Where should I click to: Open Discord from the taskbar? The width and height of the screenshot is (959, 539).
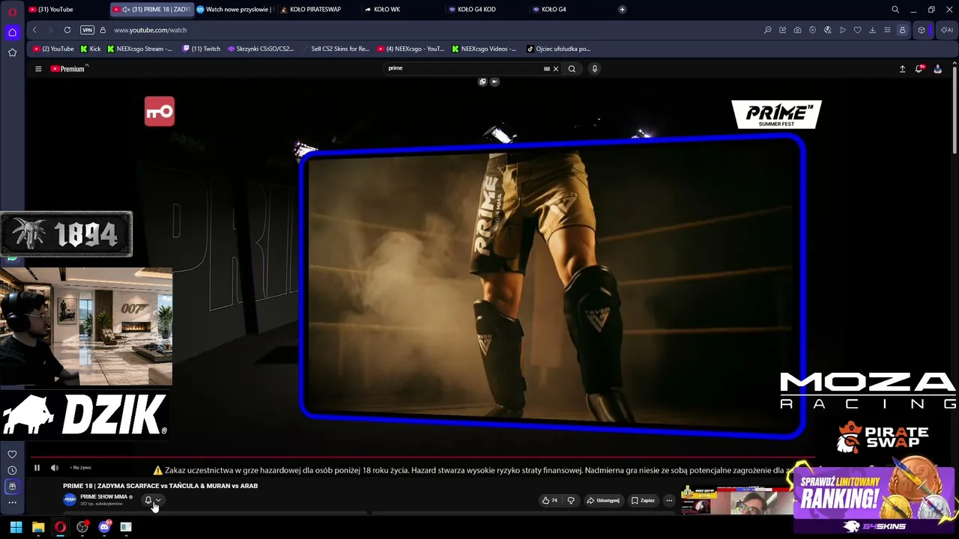[104, 527]
